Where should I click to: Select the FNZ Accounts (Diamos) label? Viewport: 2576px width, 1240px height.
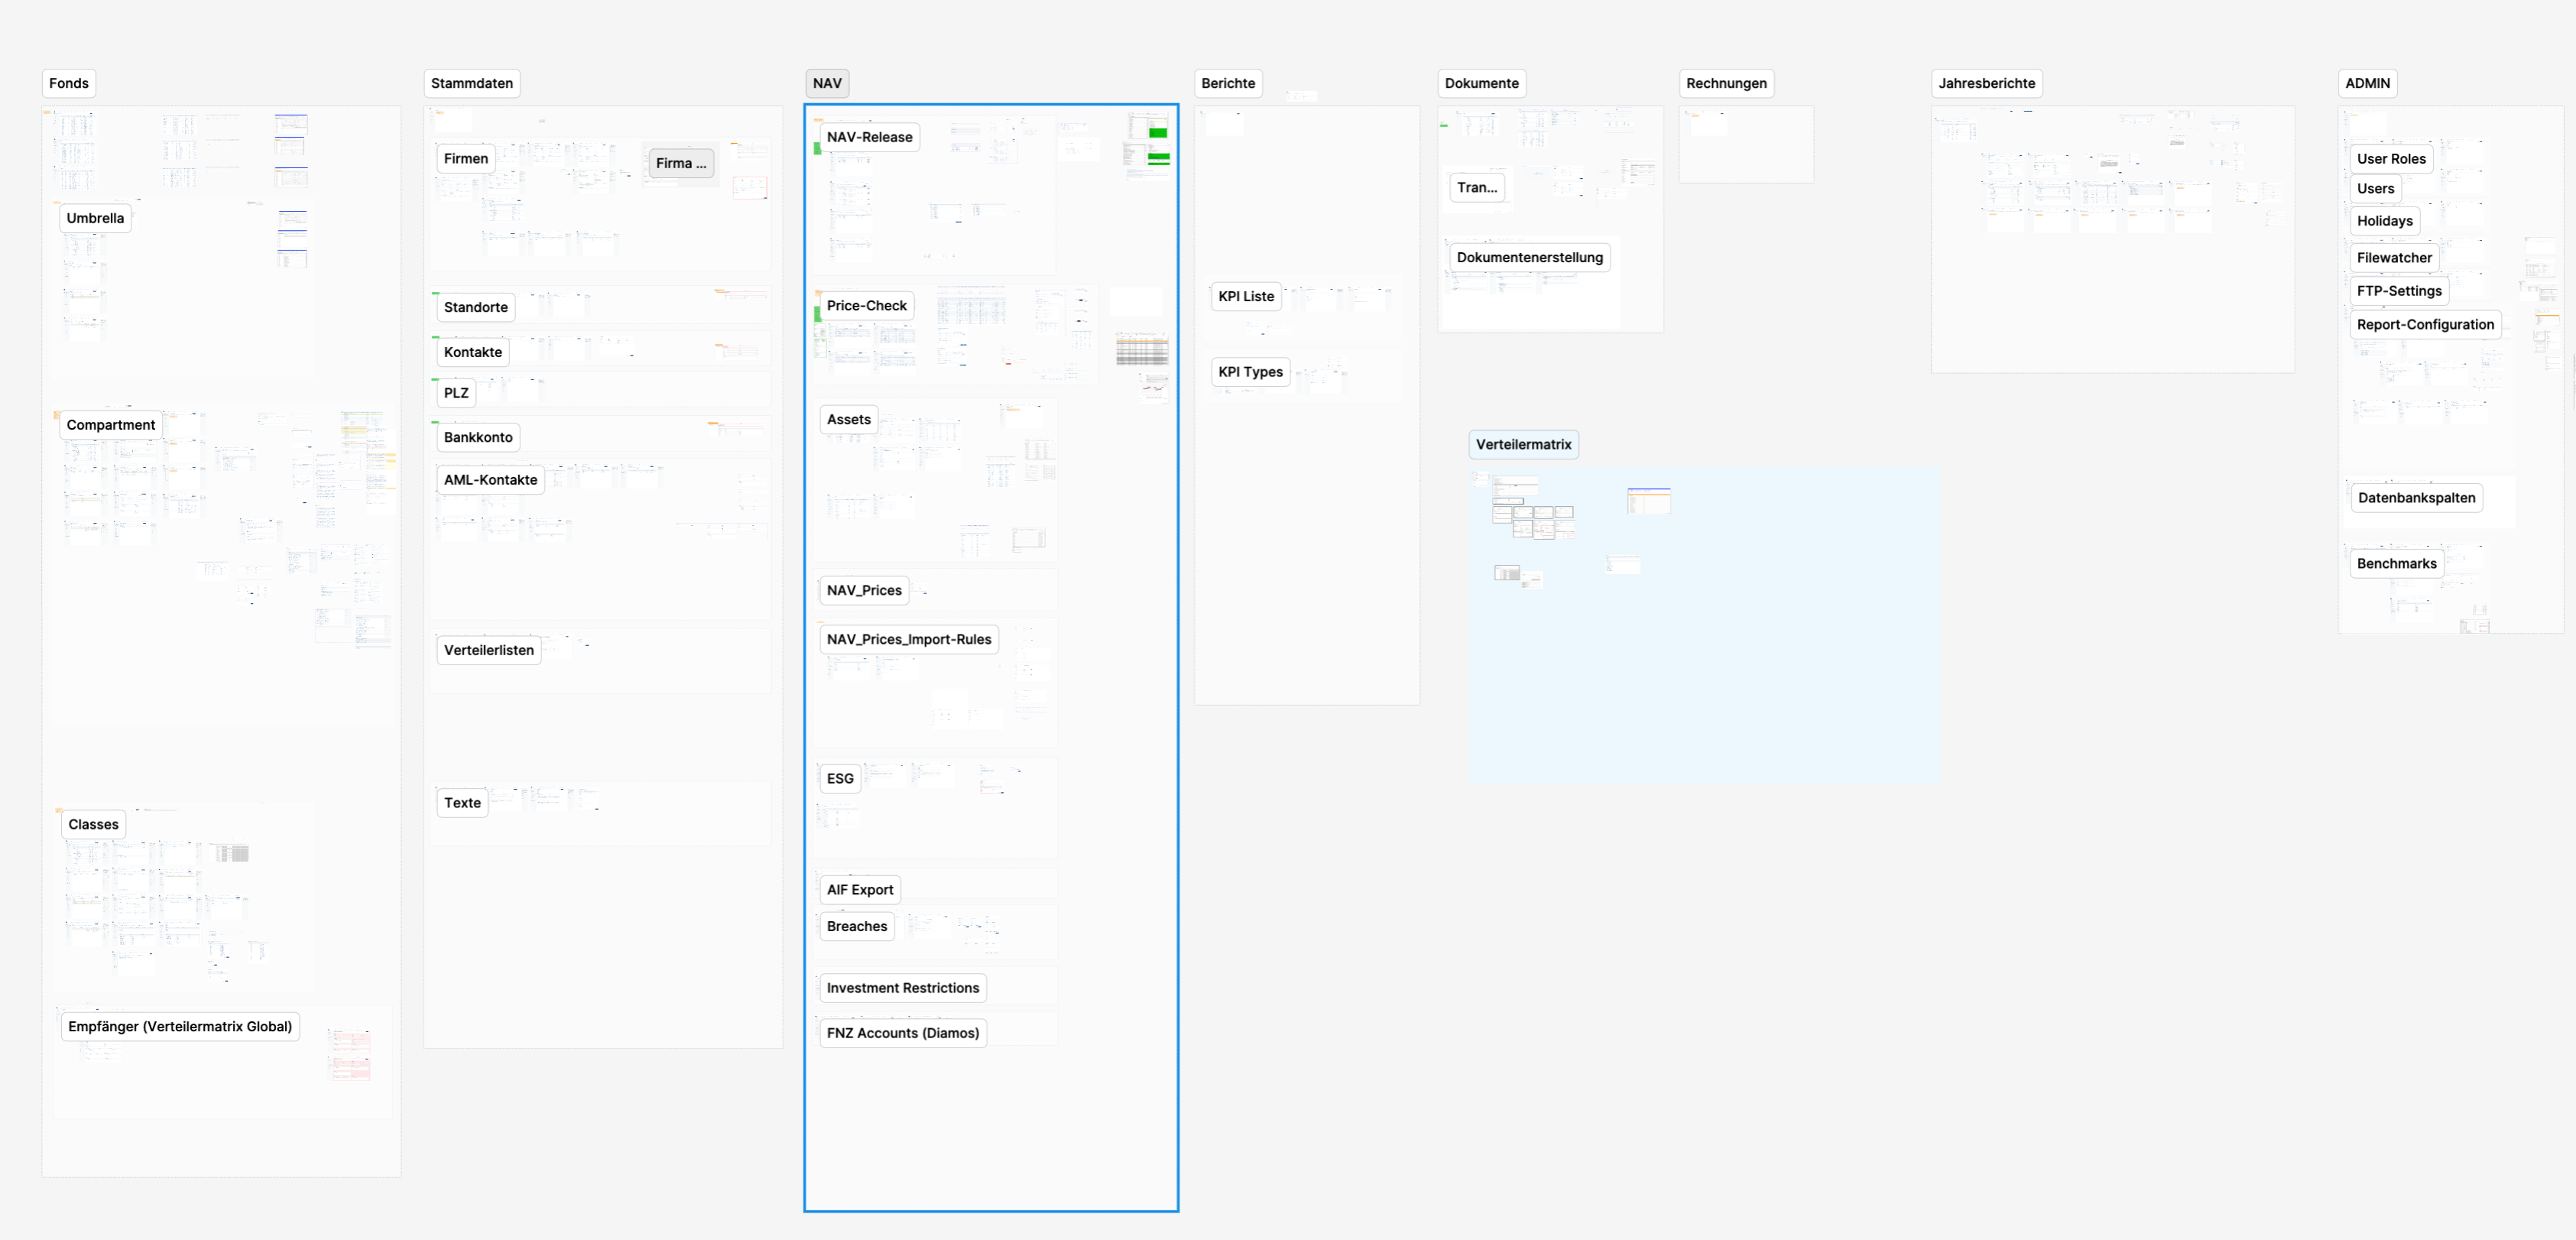(902, 1033)
